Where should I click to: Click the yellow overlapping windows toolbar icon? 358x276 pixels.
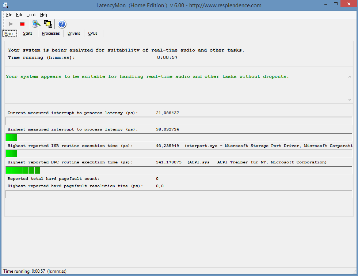point(48,24)
